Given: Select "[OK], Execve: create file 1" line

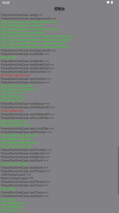Looking at the screenshot, I should 18,86.
